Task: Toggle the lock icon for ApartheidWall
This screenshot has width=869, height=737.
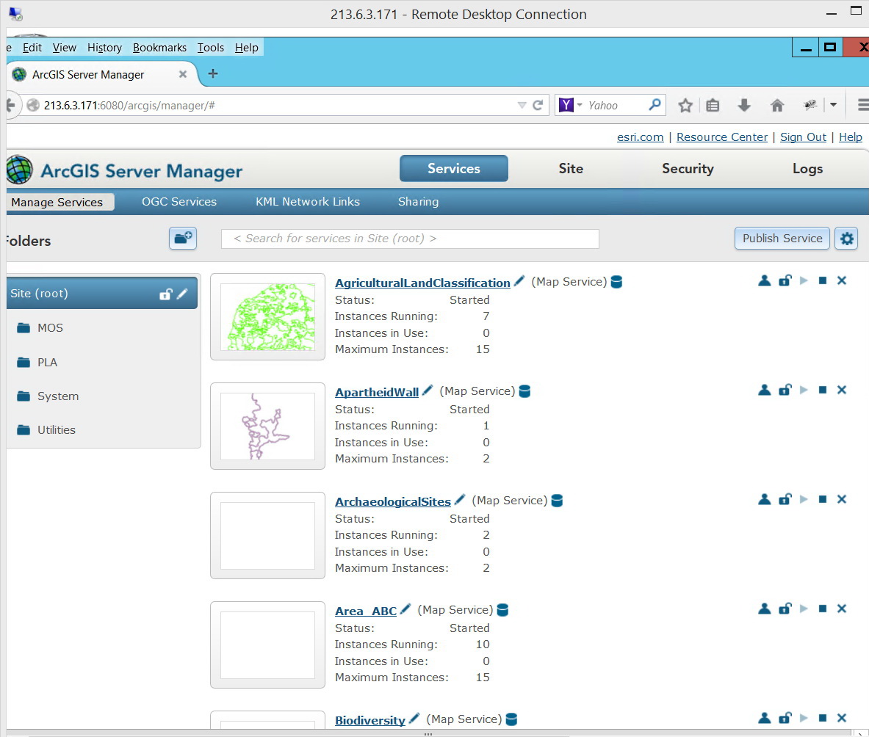Action: tap(785, 390)
